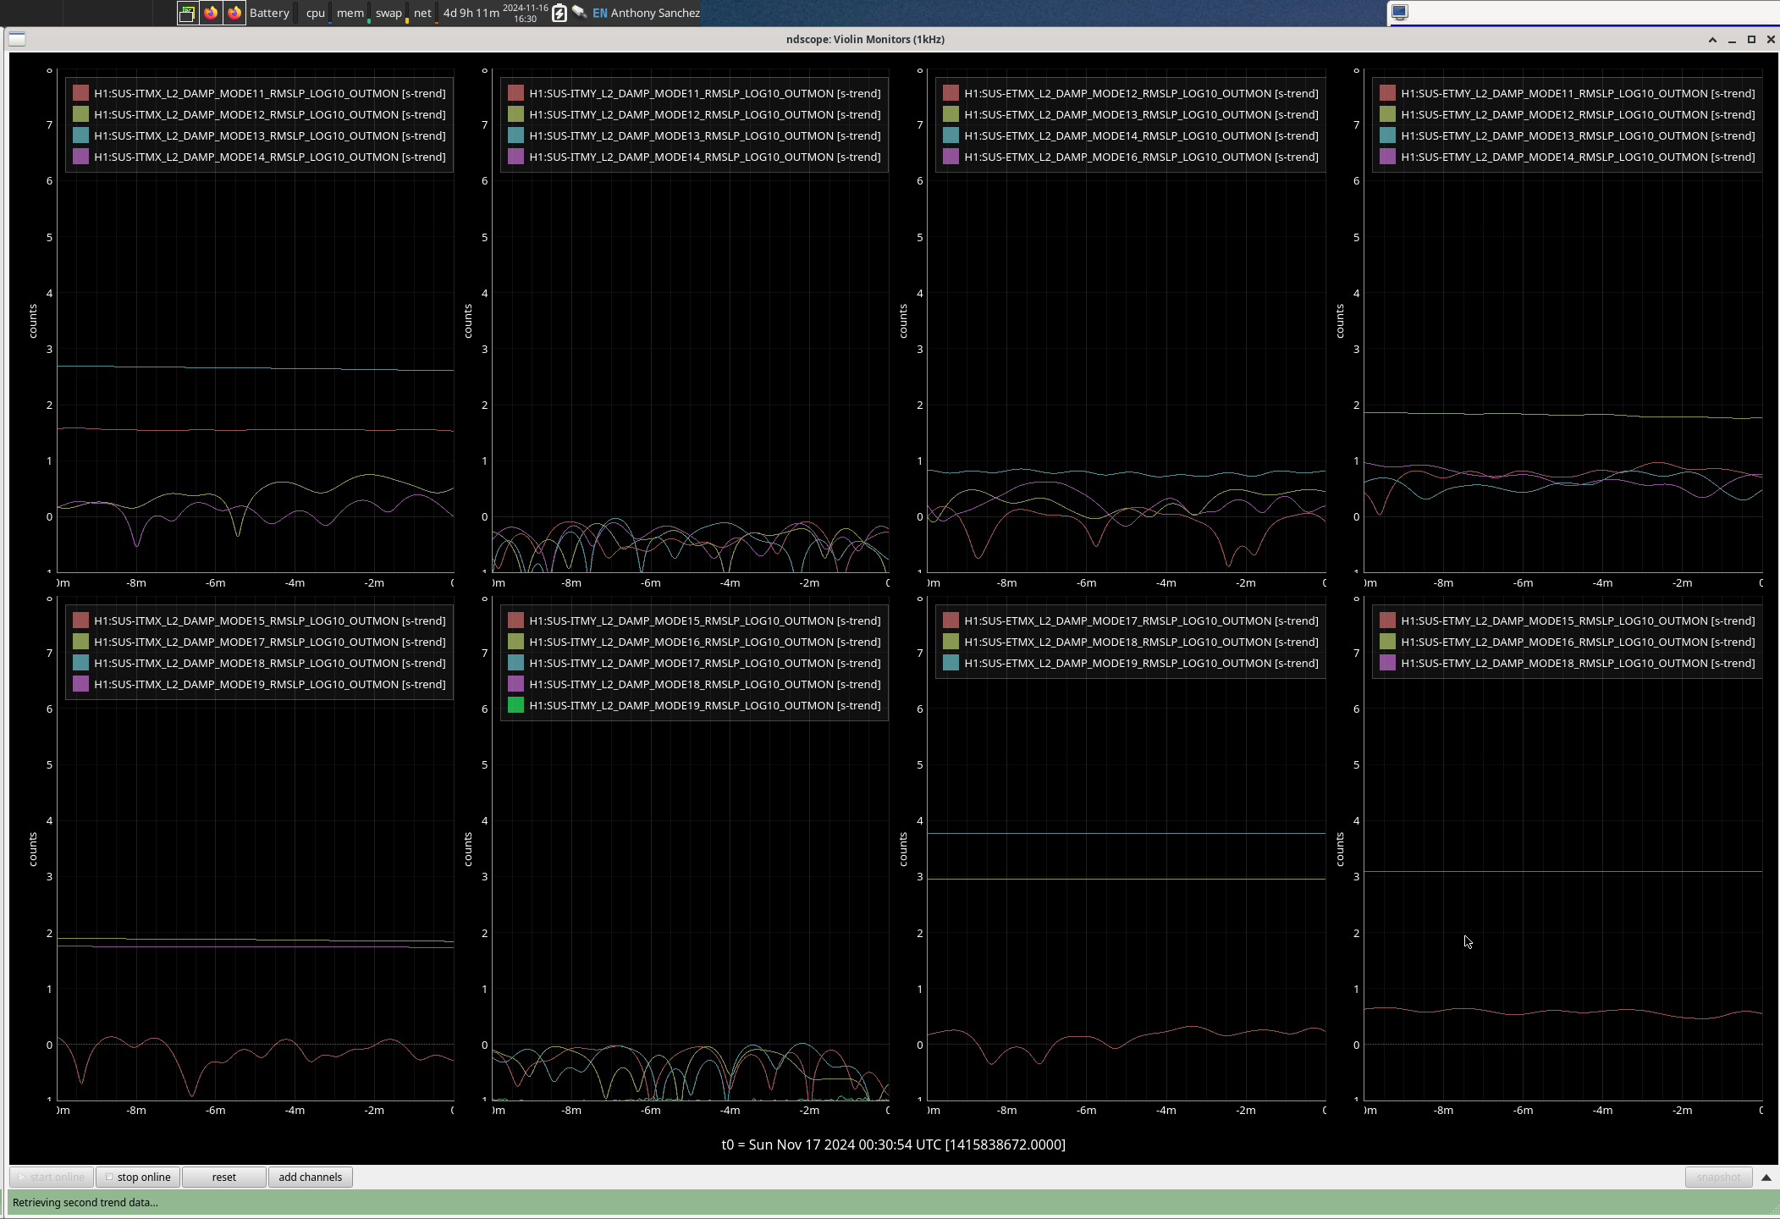1780x1219 pixels.
Task: Click the start online button
Action: click(52, 1178)
